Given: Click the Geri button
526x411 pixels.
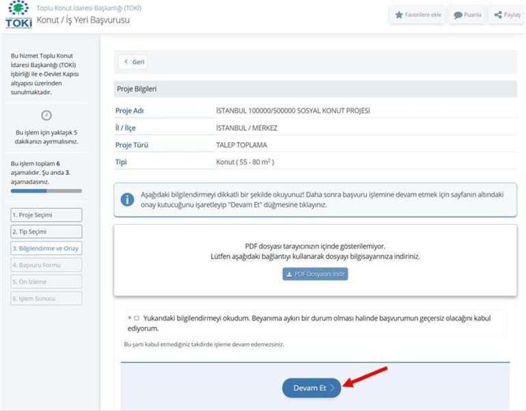Looking at the screenshot, I should tap(133, 61).
